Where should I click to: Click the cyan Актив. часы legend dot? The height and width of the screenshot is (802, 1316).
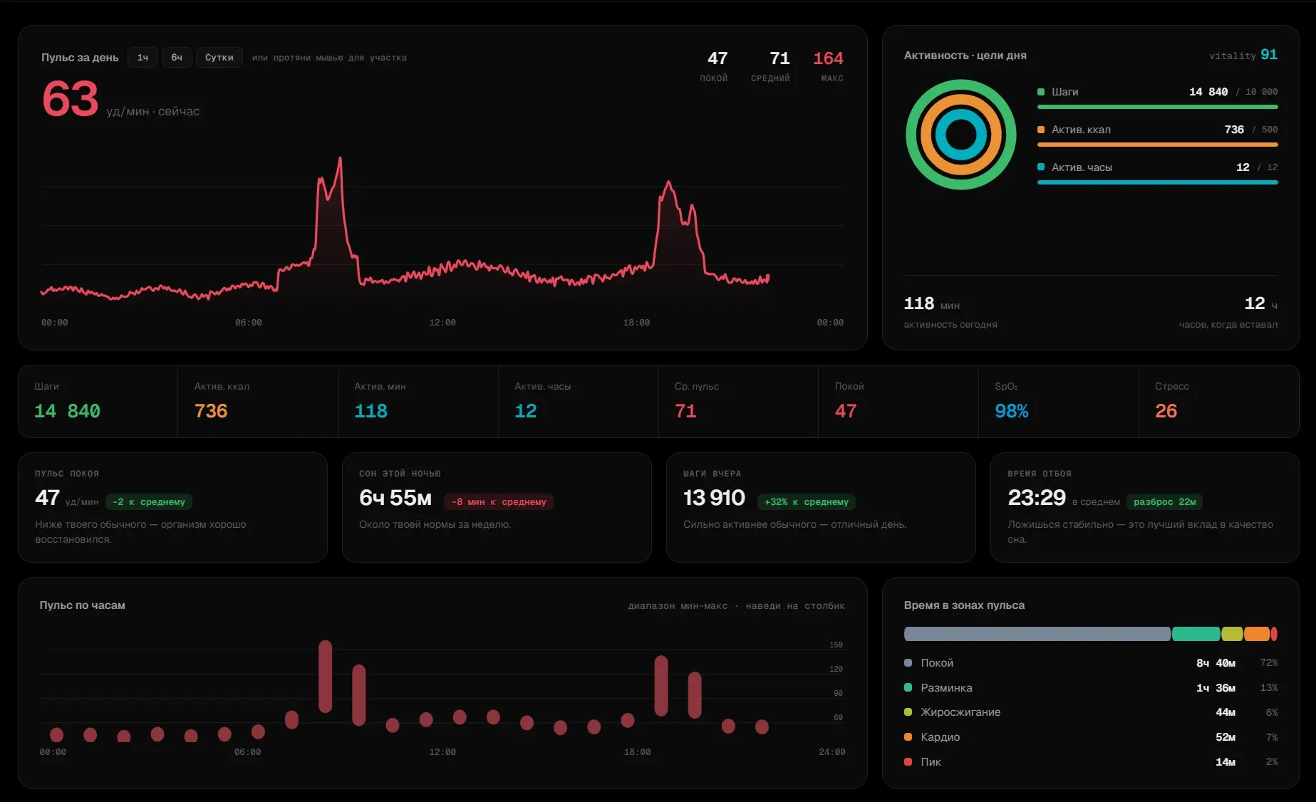pos(1041,167)
